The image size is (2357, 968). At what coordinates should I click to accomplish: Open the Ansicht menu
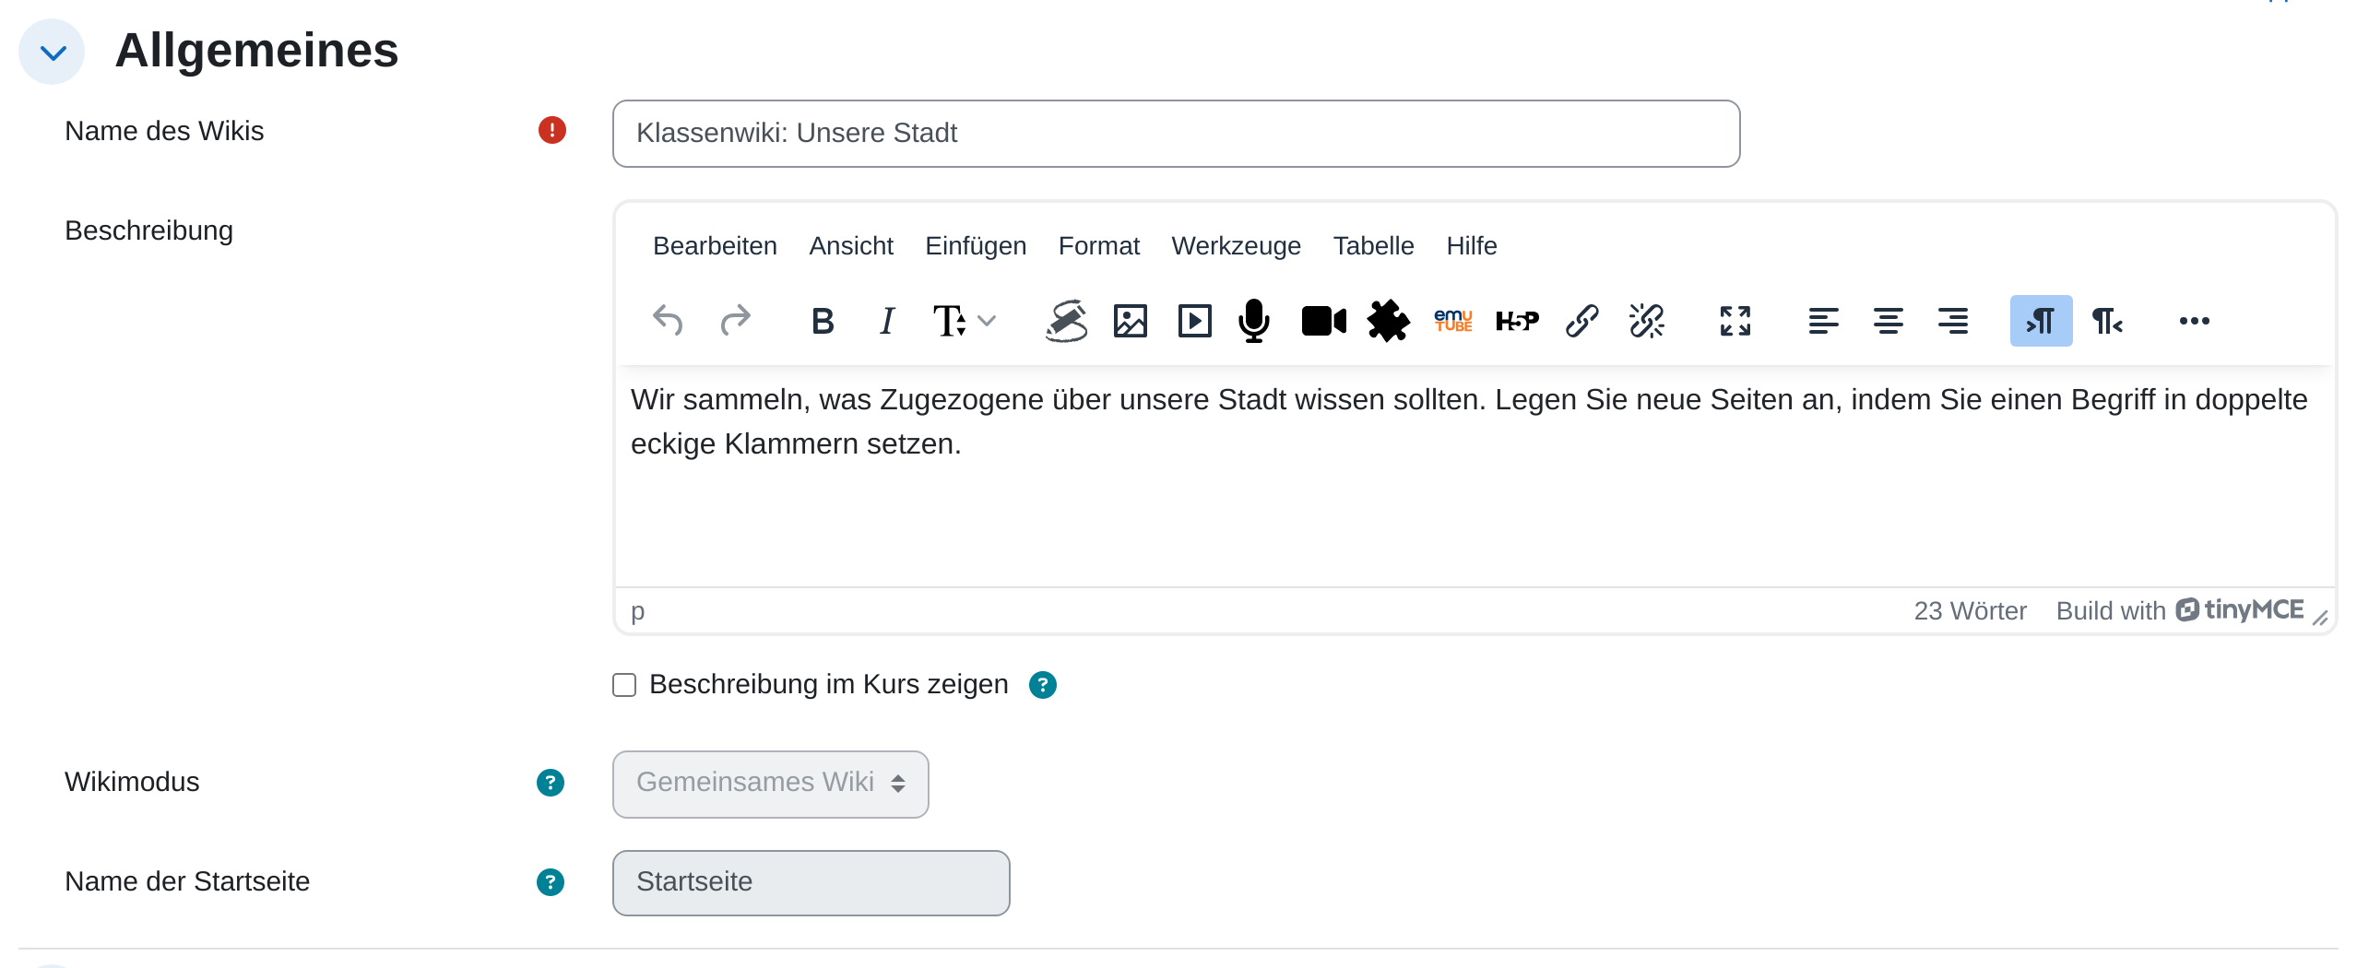click(x=851, y=246)
